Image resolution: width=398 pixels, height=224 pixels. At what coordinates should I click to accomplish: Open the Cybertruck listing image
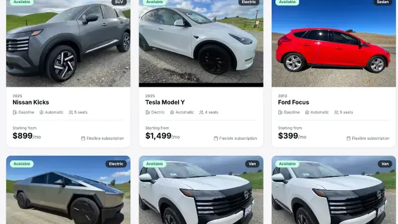point(68,190)
